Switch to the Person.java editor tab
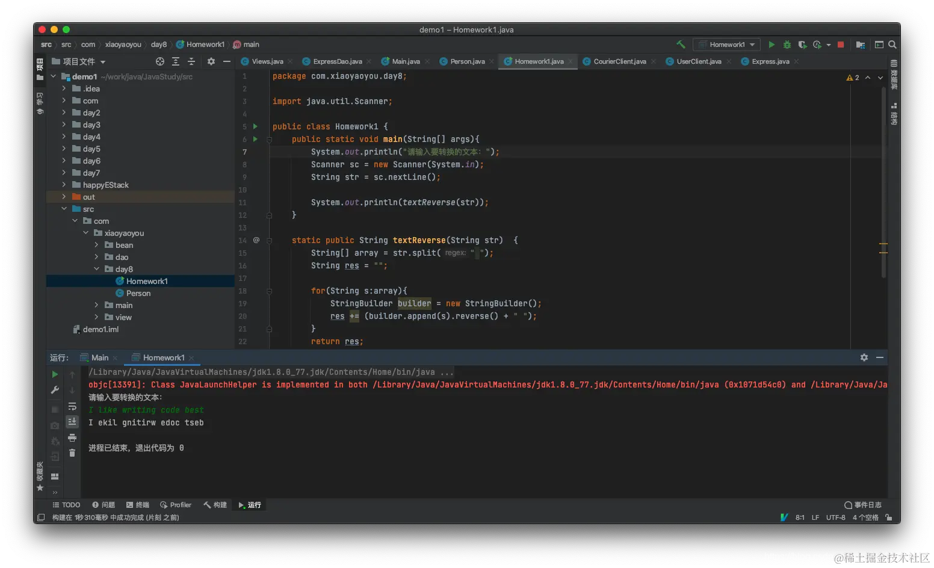 [467, 61]
